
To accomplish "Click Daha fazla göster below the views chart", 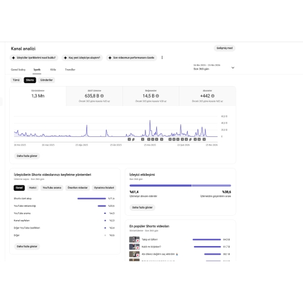I will pyautogui.click(x=27, y=156).
